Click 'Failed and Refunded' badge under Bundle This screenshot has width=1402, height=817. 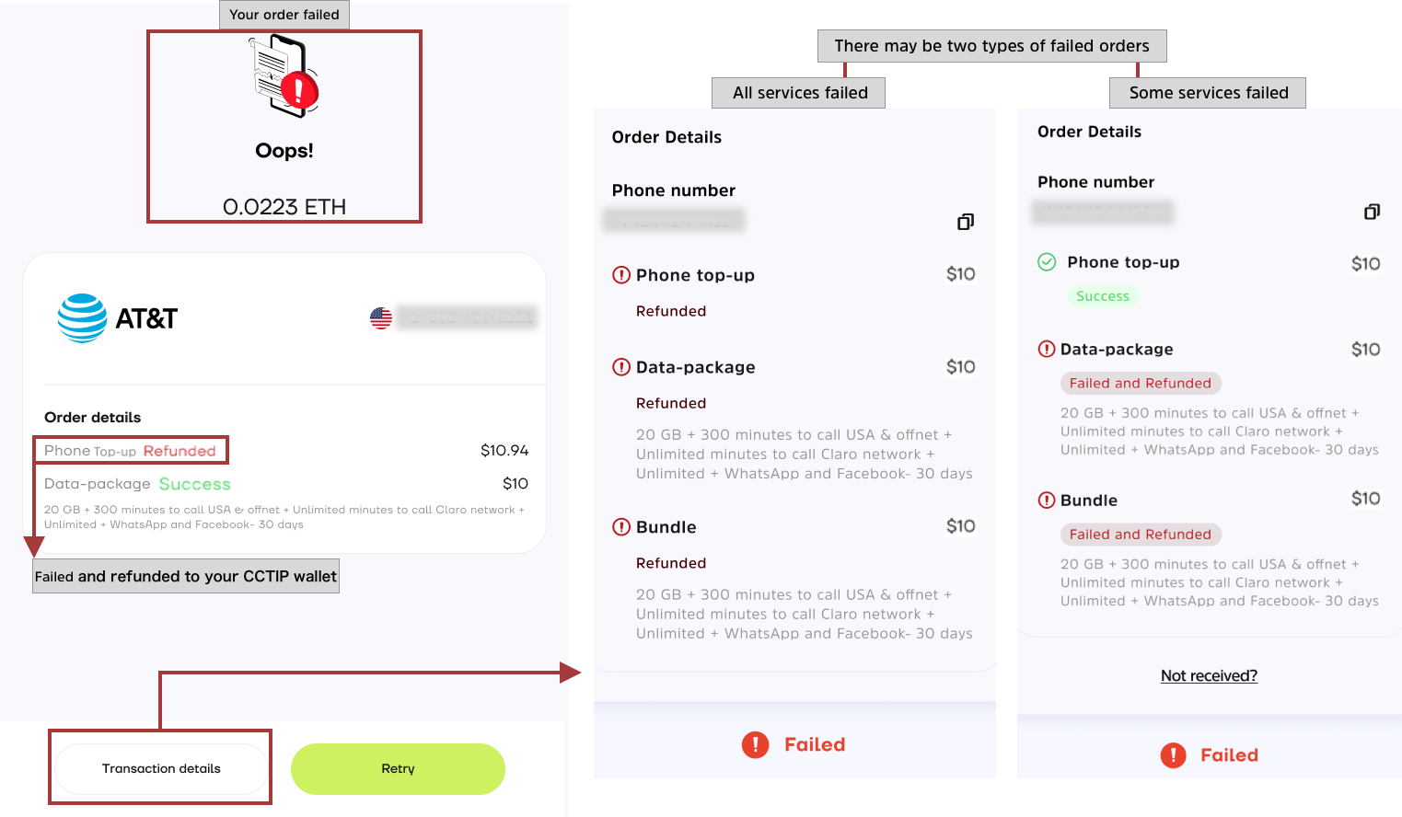1140,535
